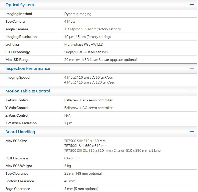The height and width of the screenshot is (192, 198).
Task: Select the Dynamic Imaging value
Action: 78,14
